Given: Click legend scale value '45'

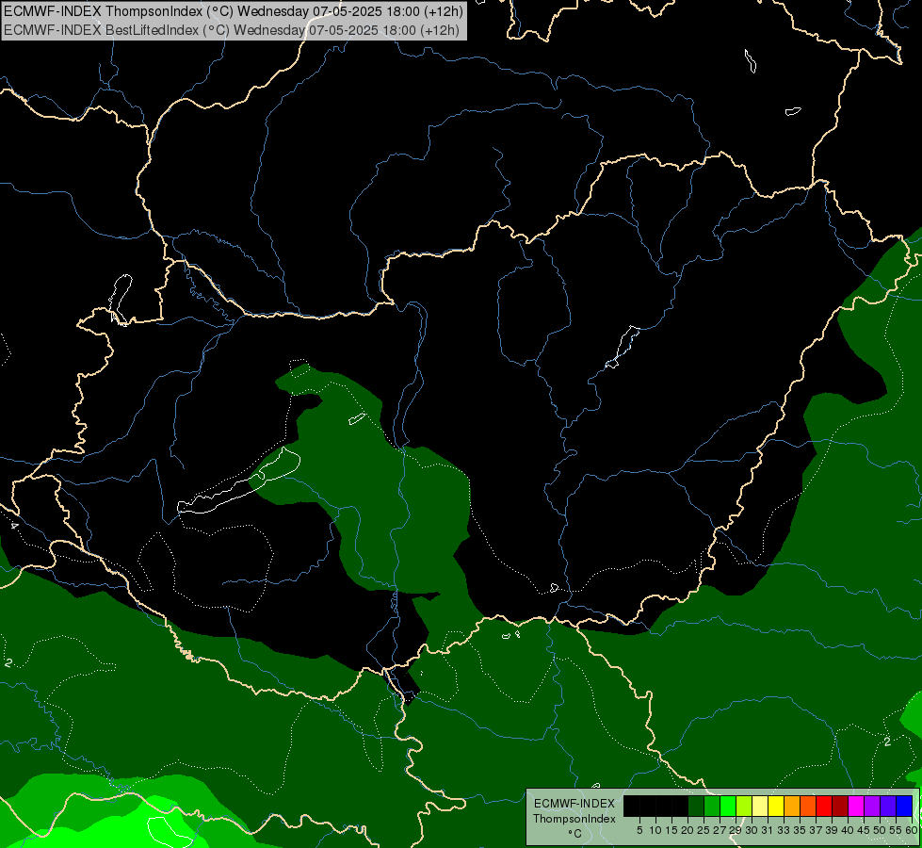Looking at the screenshot, I should [x=864, y=830].
